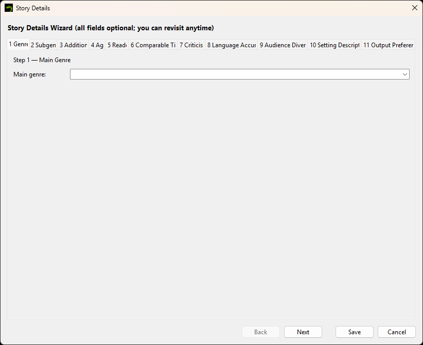Screen dimensions: 423x345
Task: Advance the wizard with Next
Action: coord(303,332)
